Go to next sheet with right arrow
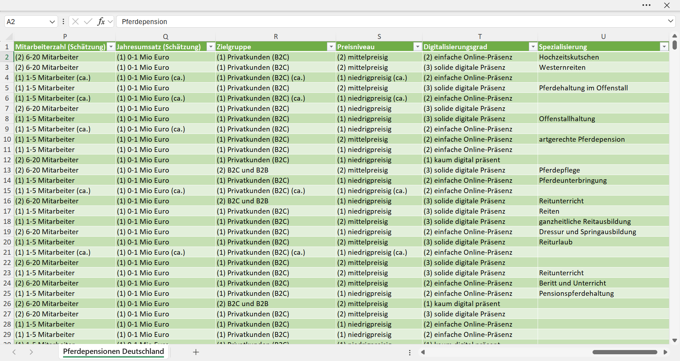This screenshot has width=680, height=361. (31, 352)
